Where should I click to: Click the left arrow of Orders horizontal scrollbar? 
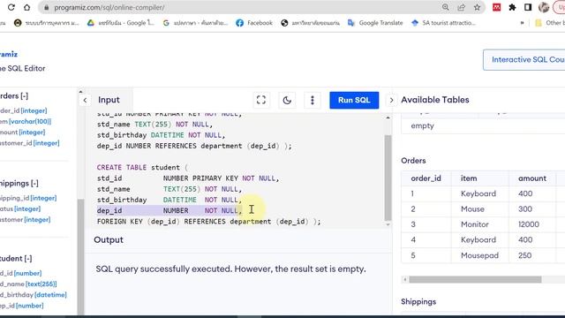[404, 279]
